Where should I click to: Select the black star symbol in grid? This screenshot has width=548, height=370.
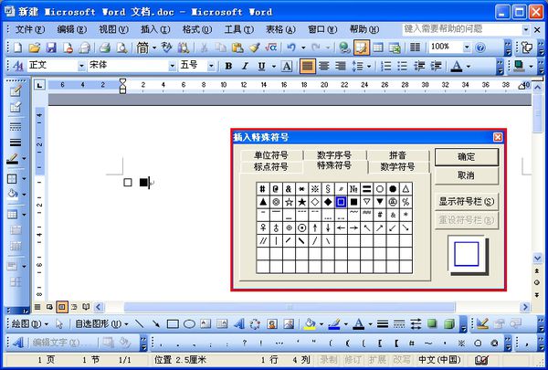[x=302, y=202]
